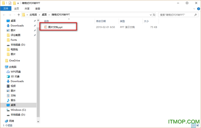Click 音乐 music note icon
The height and width of the screenshot is (128, 201).
(8, 100)
